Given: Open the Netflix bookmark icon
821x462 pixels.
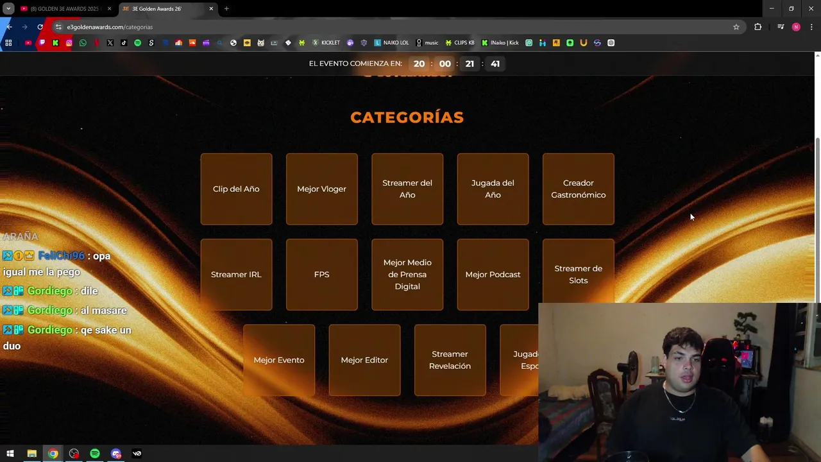Looking at the screenshot, I should tap(96, 43).
